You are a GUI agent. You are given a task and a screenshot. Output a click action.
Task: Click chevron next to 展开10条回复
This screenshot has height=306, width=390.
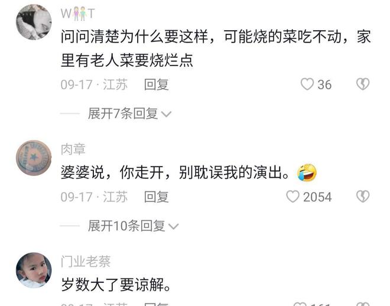173,226
